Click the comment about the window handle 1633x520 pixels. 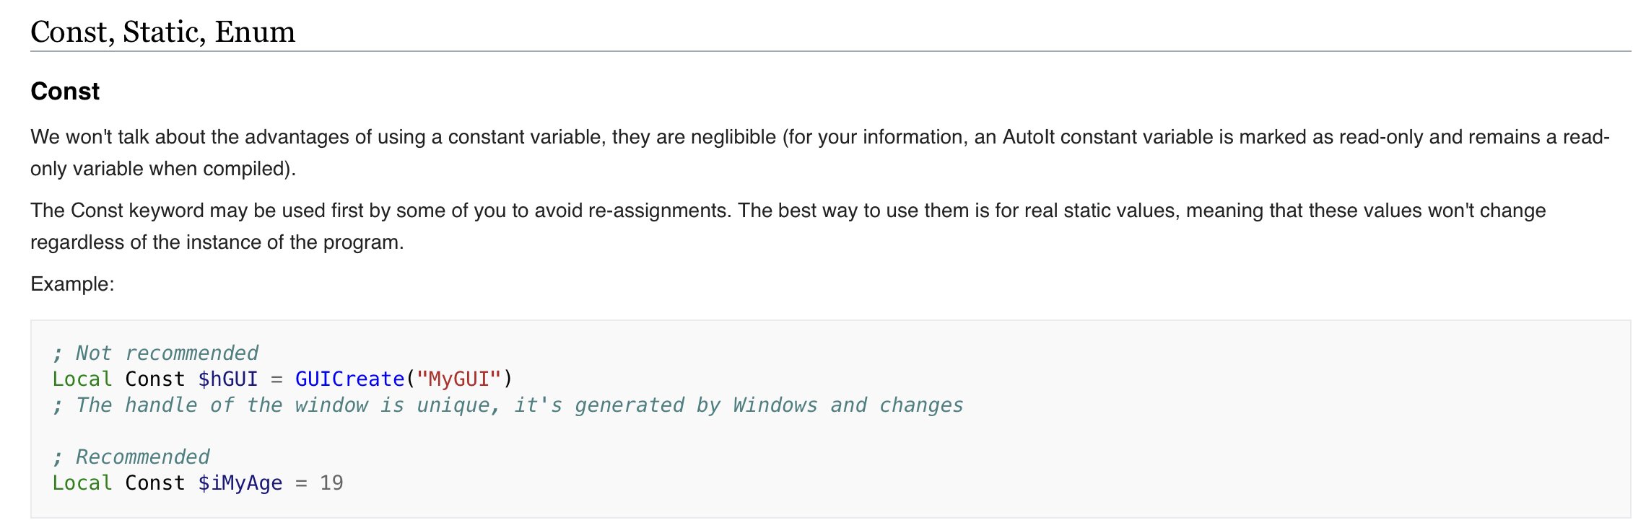(508, 405)
